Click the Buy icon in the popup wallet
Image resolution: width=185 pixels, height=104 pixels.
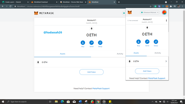pyautogui.click(x=138, y=42)
